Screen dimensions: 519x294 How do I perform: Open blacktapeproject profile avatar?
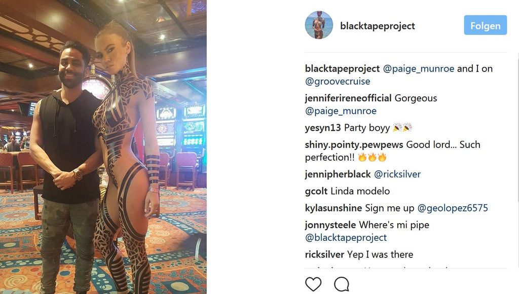pos(319,25)
